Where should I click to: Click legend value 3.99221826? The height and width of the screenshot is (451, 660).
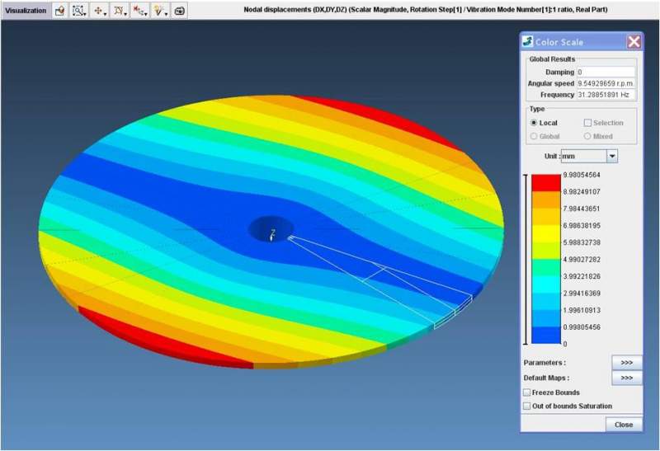tap(582, 276)
